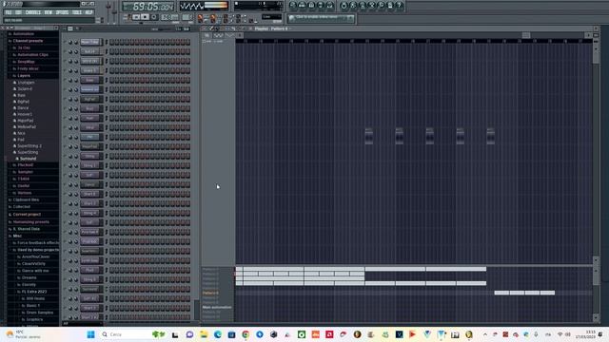This screenshot has width=609, height=342.
Task: Adjust volume knob of String 1 channel
Action: click(76, 165)
